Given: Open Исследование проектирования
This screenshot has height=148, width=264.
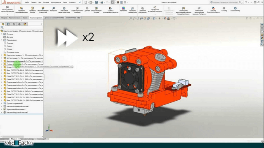Looking at the screenshot, I should click(7, 9).
